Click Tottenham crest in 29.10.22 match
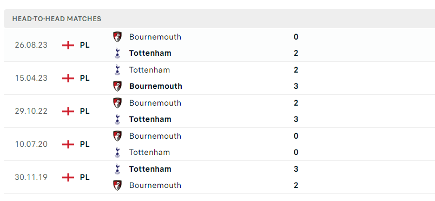 pyautogui.click(x=117, y=119)
